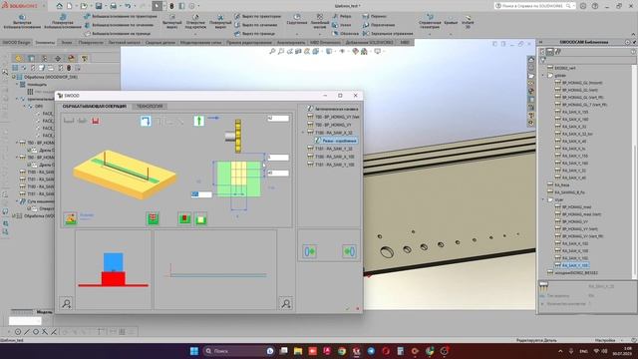
Task: Click the lead-in arrow button
Action: tap(310, 251)
